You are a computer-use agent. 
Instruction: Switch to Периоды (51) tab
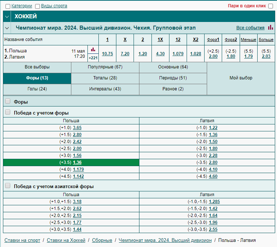[x=173, y=78]
